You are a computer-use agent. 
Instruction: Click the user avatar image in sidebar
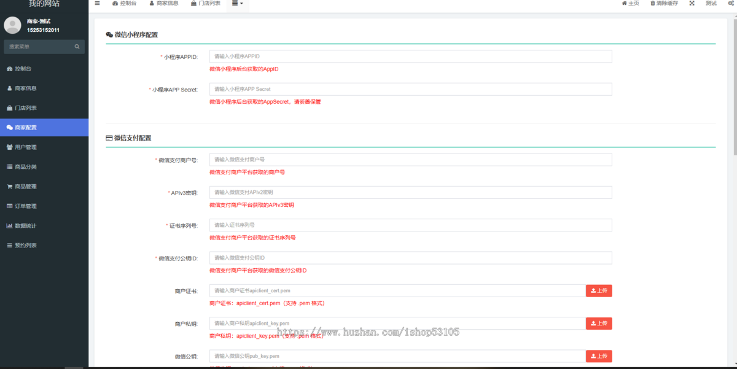(12, 25)
